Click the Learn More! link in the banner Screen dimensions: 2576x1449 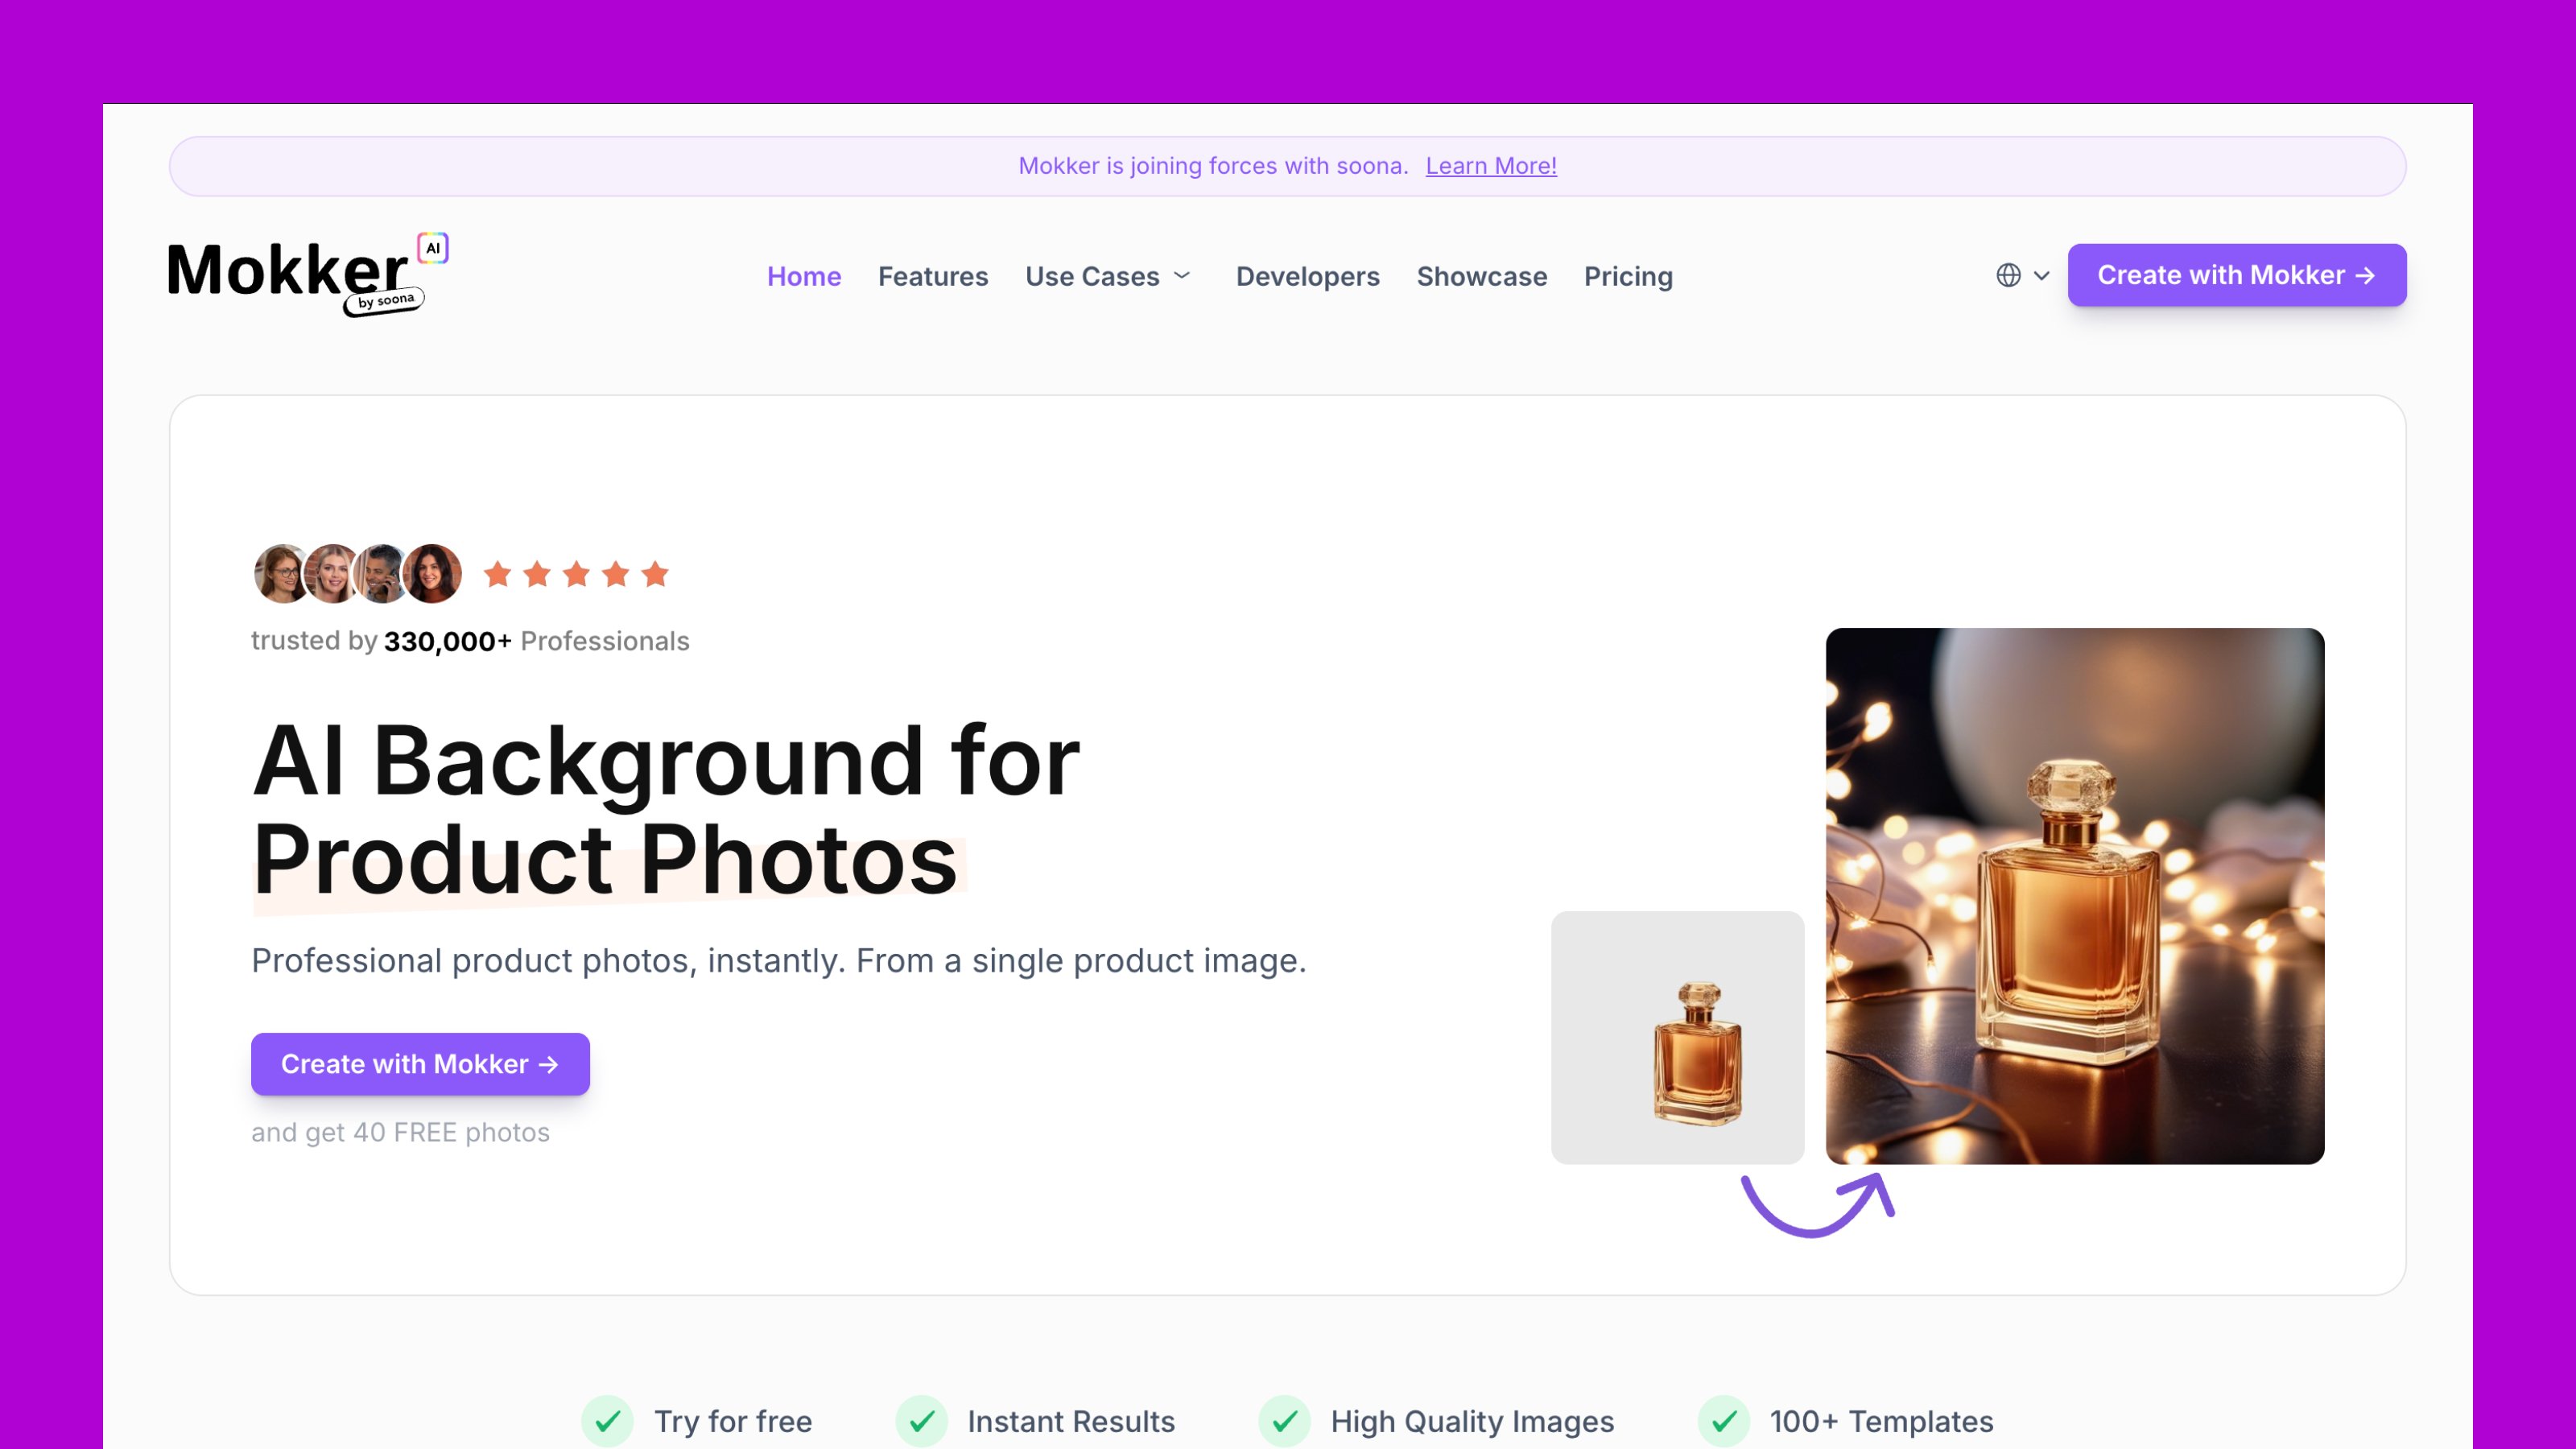click(x=1491, y=166)
